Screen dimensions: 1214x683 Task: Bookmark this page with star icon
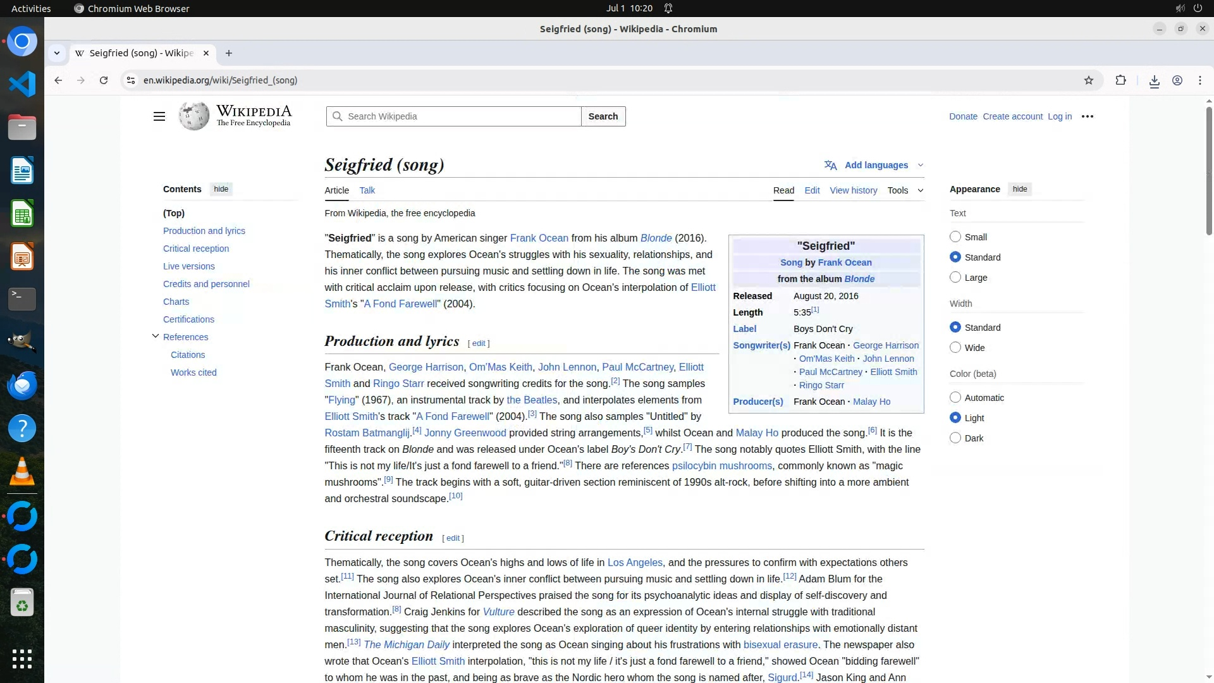coord(1088,80)
